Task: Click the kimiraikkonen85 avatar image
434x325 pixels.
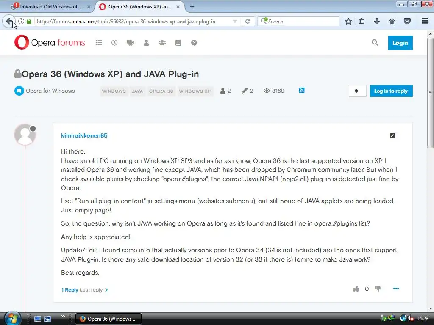Action: tap(25, 134)
